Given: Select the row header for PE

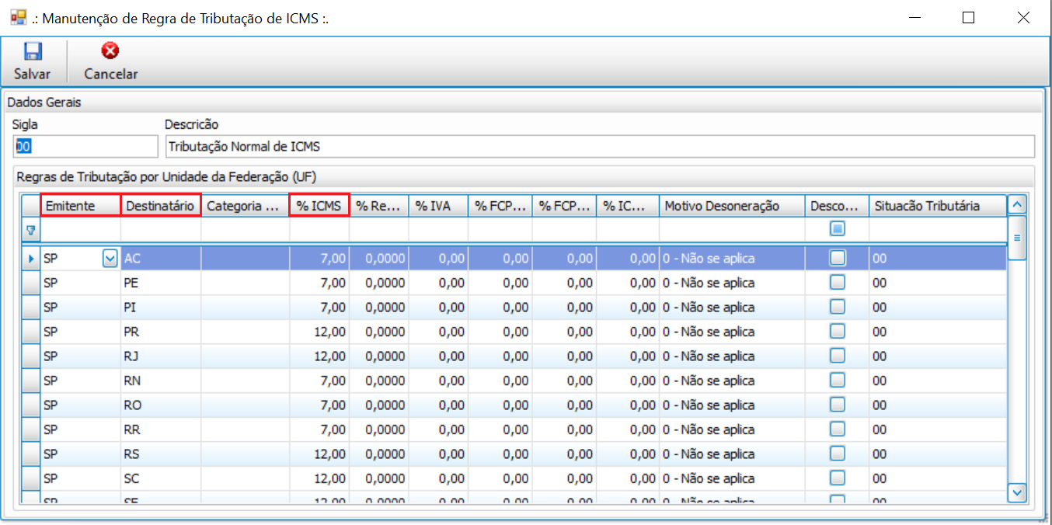Looking at the screenshot, I should pyautogui.click(x=31, y=283).
